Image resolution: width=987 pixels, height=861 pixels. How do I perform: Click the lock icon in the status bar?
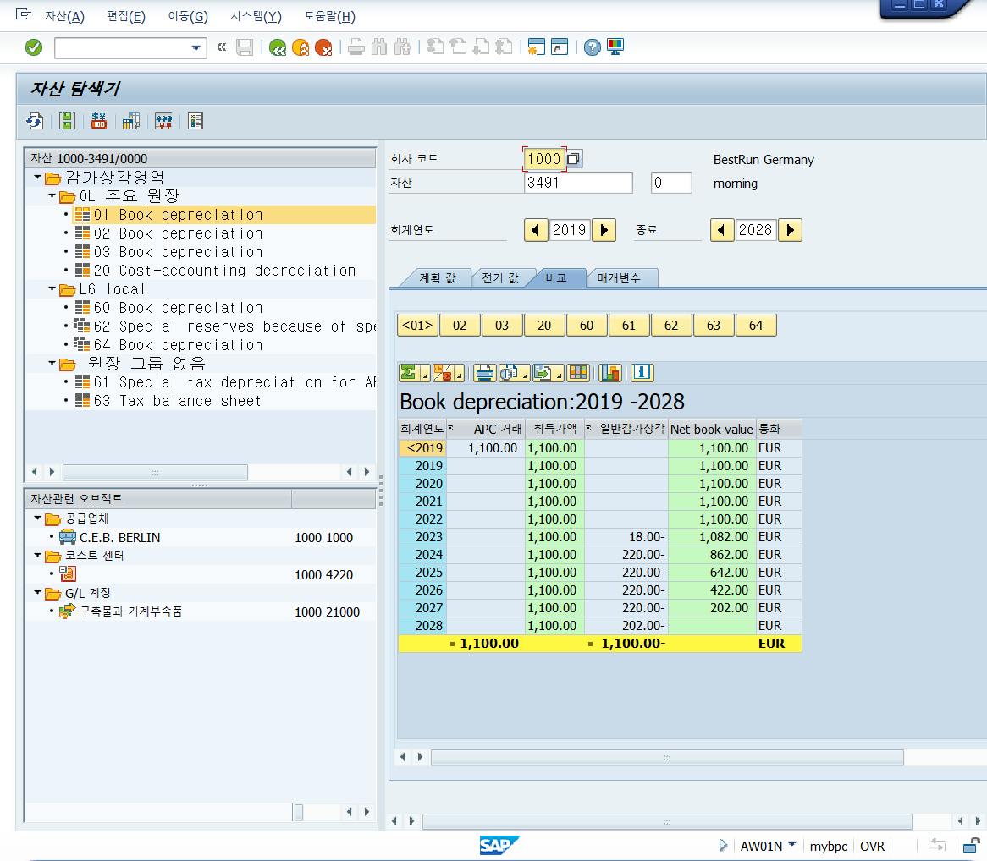pyautogui.click(x=972, y=846)
